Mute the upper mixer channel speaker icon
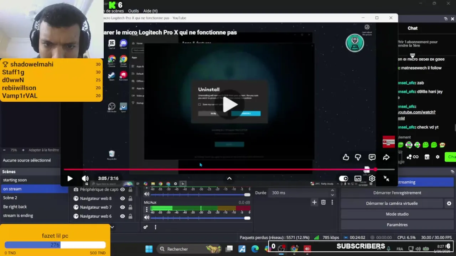Image resolution: width=456 pixels, height=256 pixels. pyautogui.click(x=146, y=194)
